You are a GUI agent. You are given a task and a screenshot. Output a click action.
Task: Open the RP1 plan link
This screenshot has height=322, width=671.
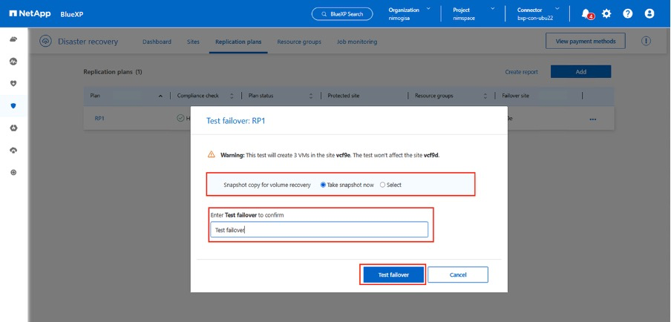pyautogui.click(x=99, y=119)
